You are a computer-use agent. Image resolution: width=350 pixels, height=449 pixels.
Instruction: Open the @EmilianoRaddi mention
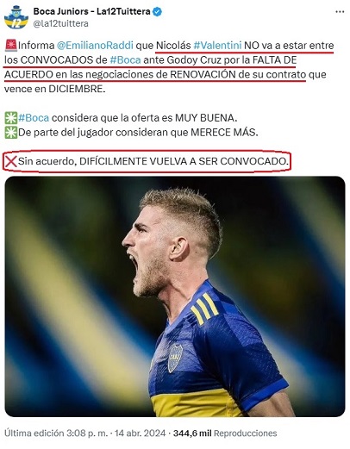[x=95, y=46]
